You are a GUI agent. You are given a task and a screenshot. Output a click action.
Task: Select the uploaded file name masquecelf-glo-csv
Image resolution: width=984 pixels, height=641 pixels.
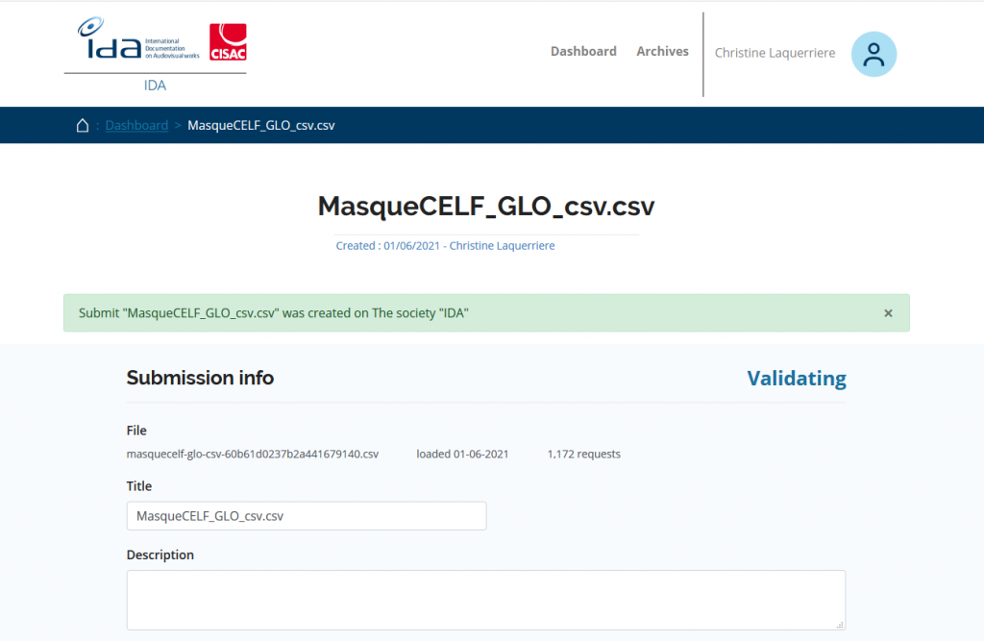pyautogui.click(x=253, y=455)
